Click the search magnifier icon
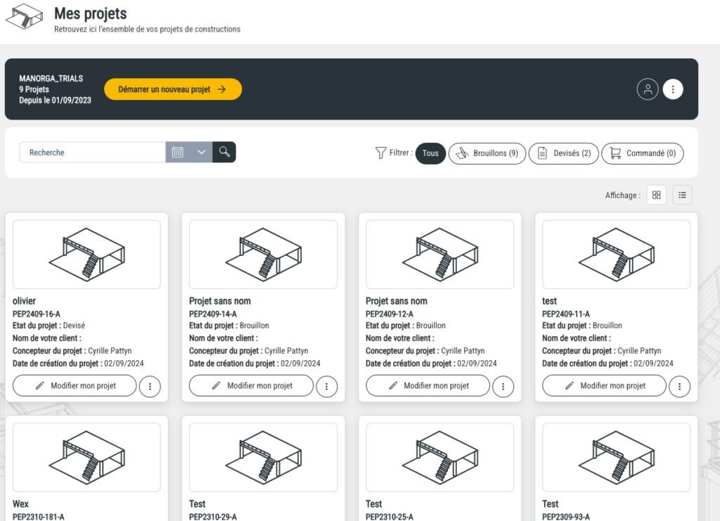Viewport: 720px width, 521px height. coord(225,152)
